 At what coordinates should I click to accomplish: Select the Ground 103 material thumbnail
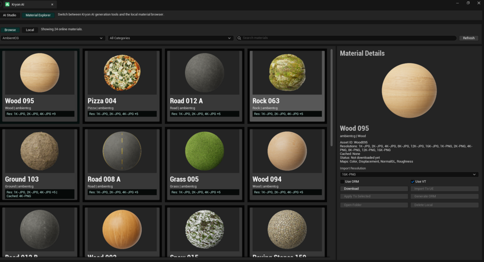click(x=39, y=151)
